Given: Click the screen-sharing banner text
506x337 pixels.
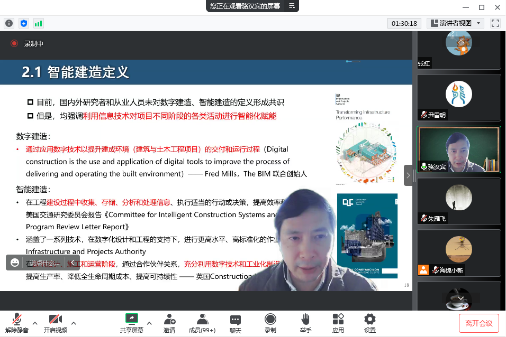Looking at the screenshot, I should pyautogui.click(x=245, y=6).
